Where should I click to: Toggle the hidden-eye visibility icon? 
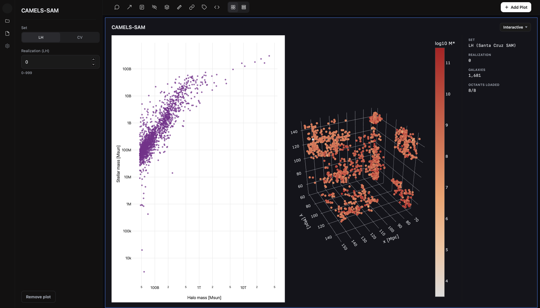click(154, 7)
